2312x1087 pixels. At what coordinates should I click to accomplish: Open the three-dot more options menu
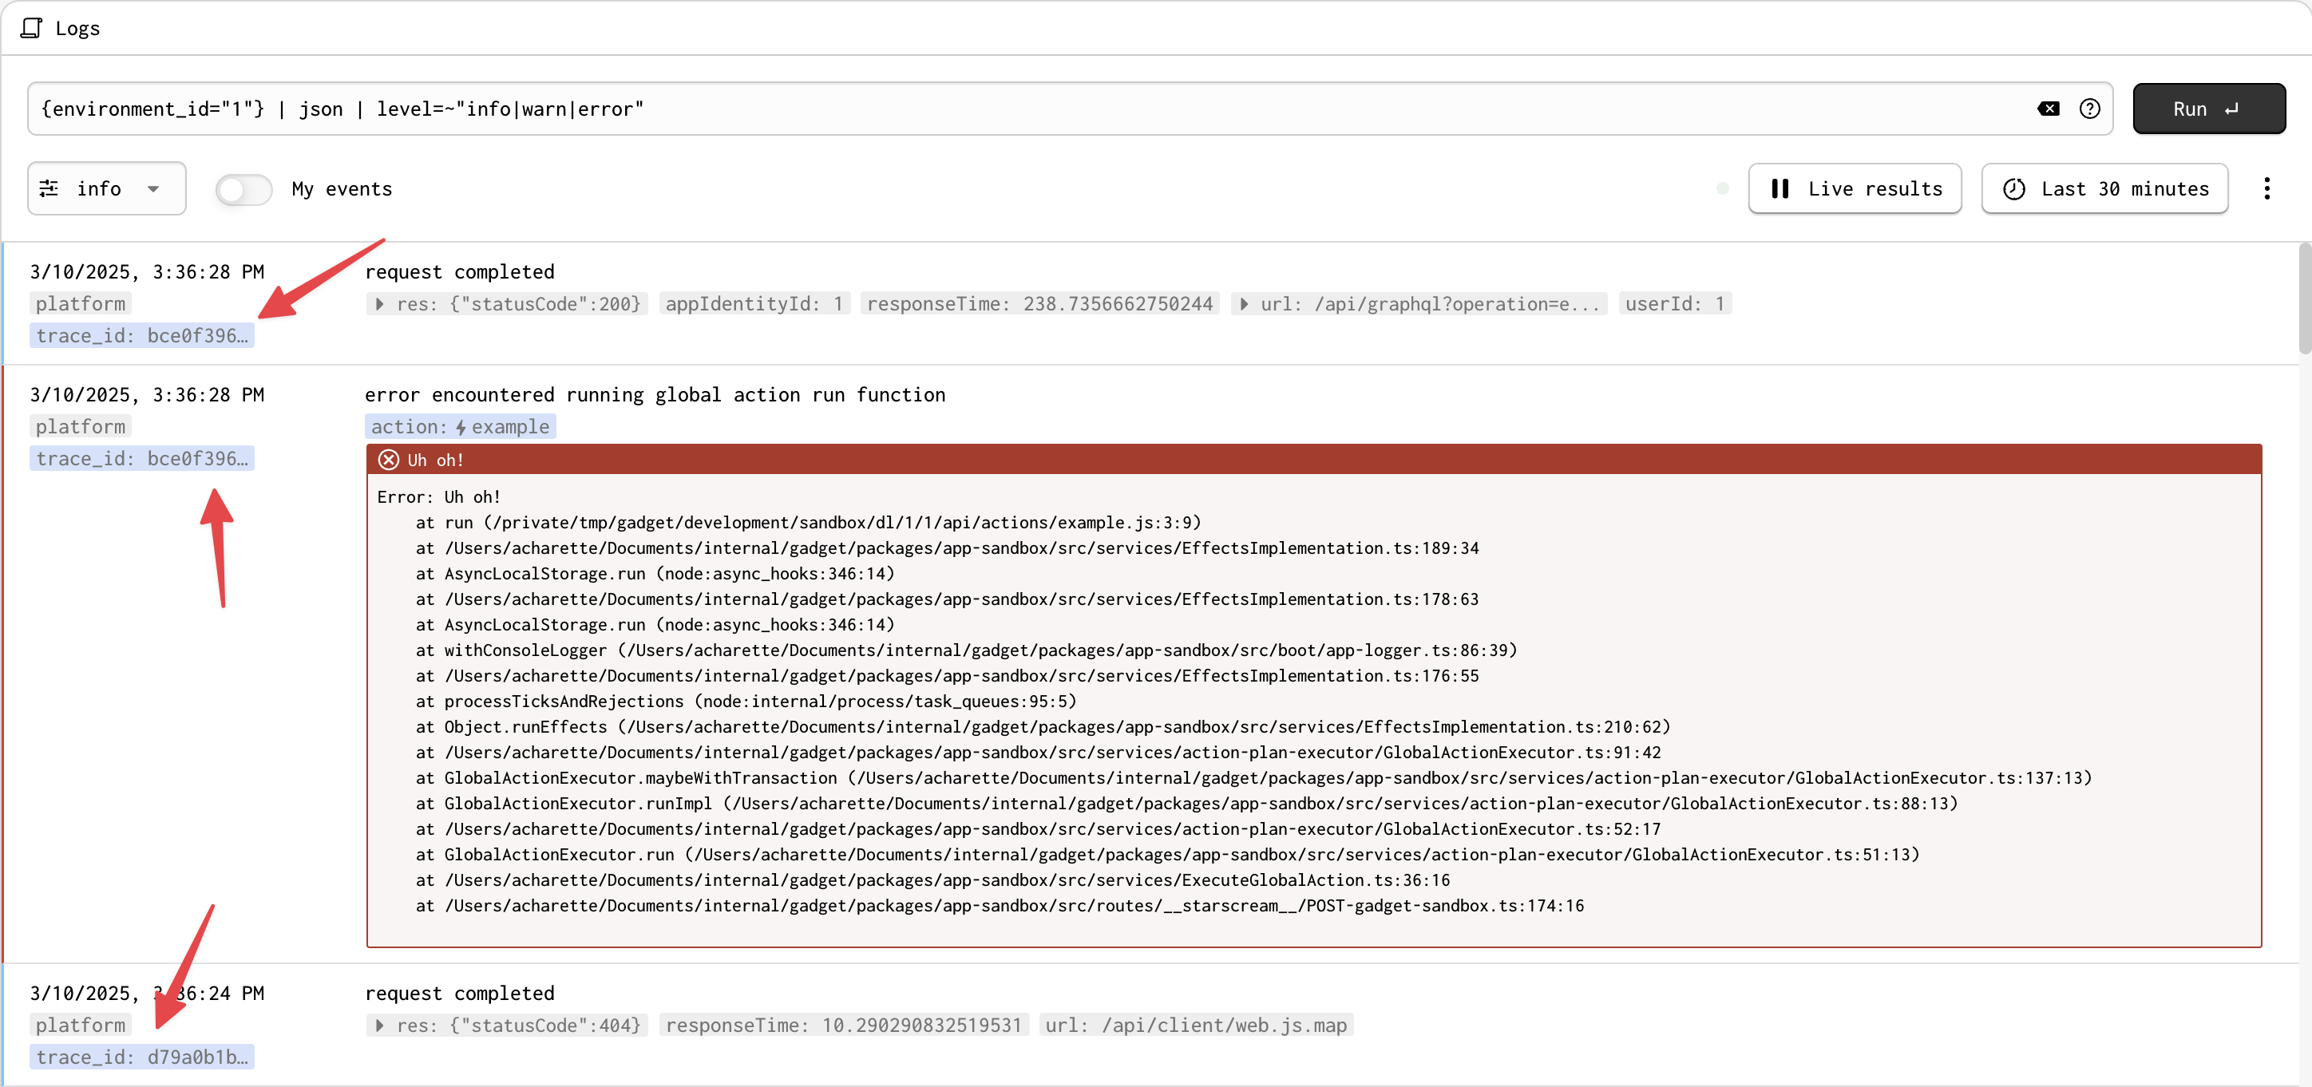pyautogui.click(x=2267, y=188)
